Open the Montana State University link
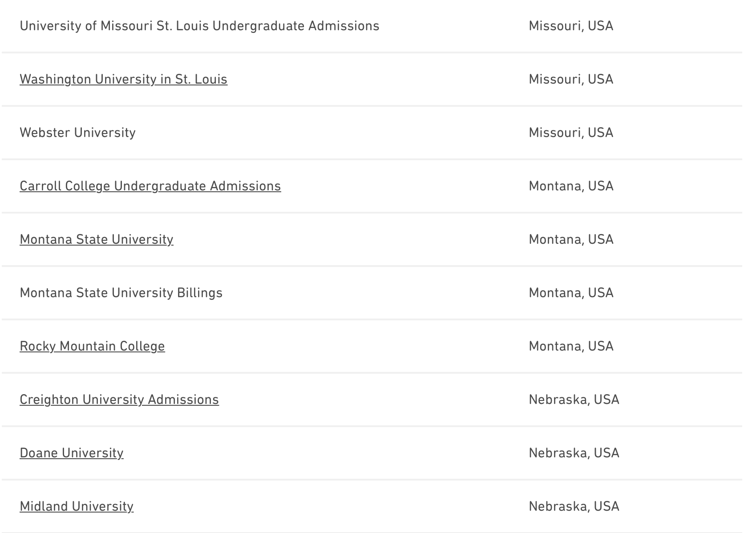This screenshot has height=533, width=744. tap(96, 239)
